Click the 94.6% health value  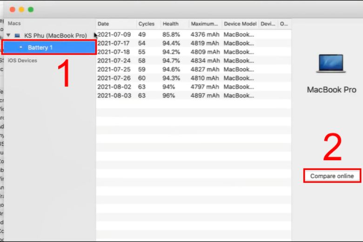(171, 69)
